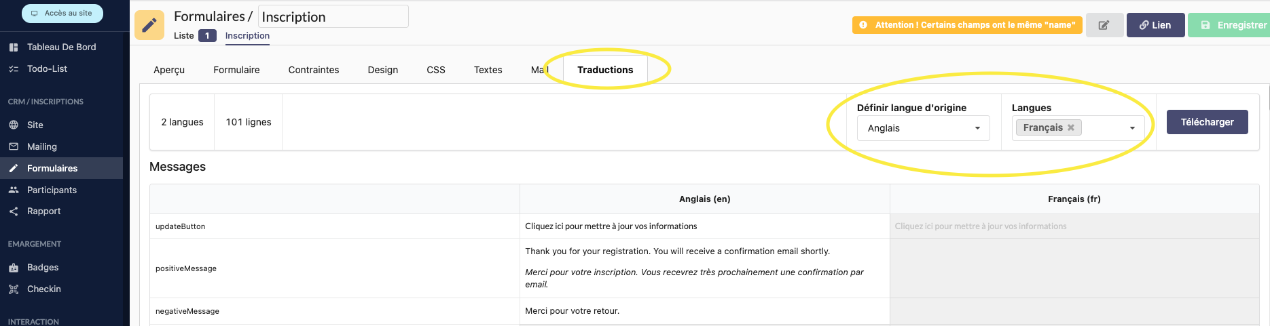Click the grey edit icon button
The image size is (1270, 326).
1104,25
